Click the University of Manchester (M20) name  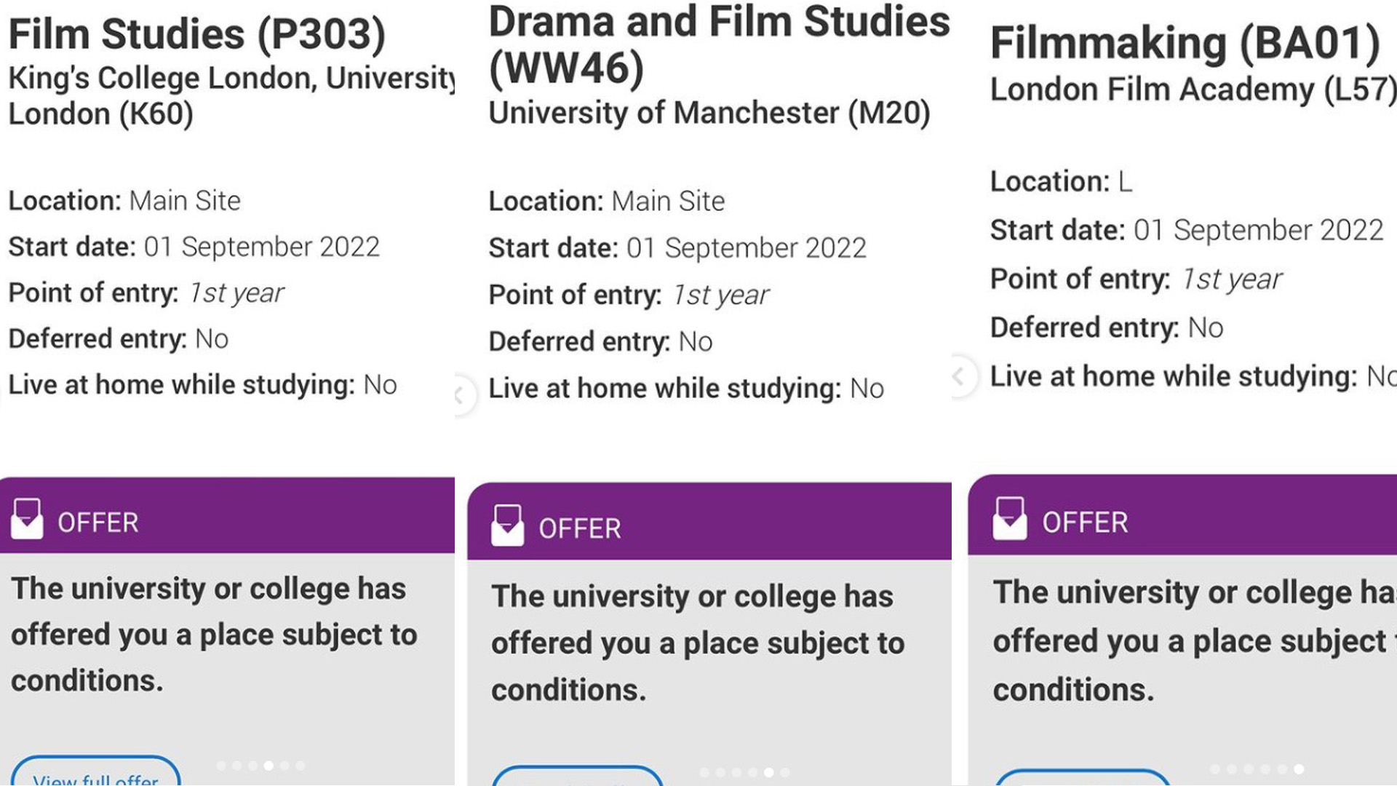coord(709,113)
